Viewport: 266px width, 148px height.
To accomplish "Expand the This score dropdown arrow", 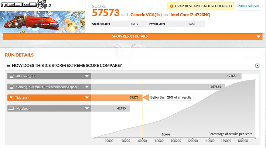I will [x=87, y=98].
